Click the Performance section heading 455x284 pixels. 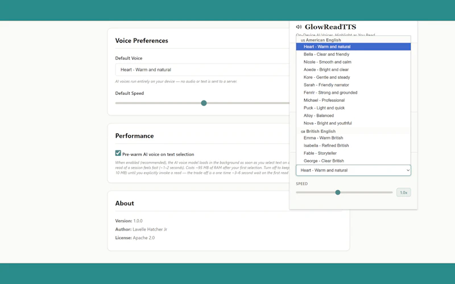(134, 136)
